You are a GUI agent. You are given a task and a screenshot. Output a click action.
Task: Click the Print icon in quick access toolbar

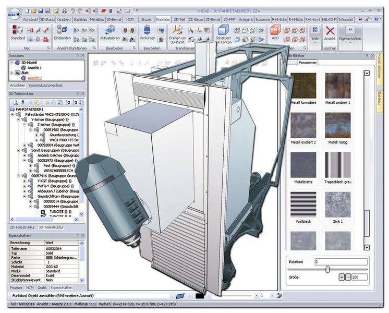(x=64, y=11)
